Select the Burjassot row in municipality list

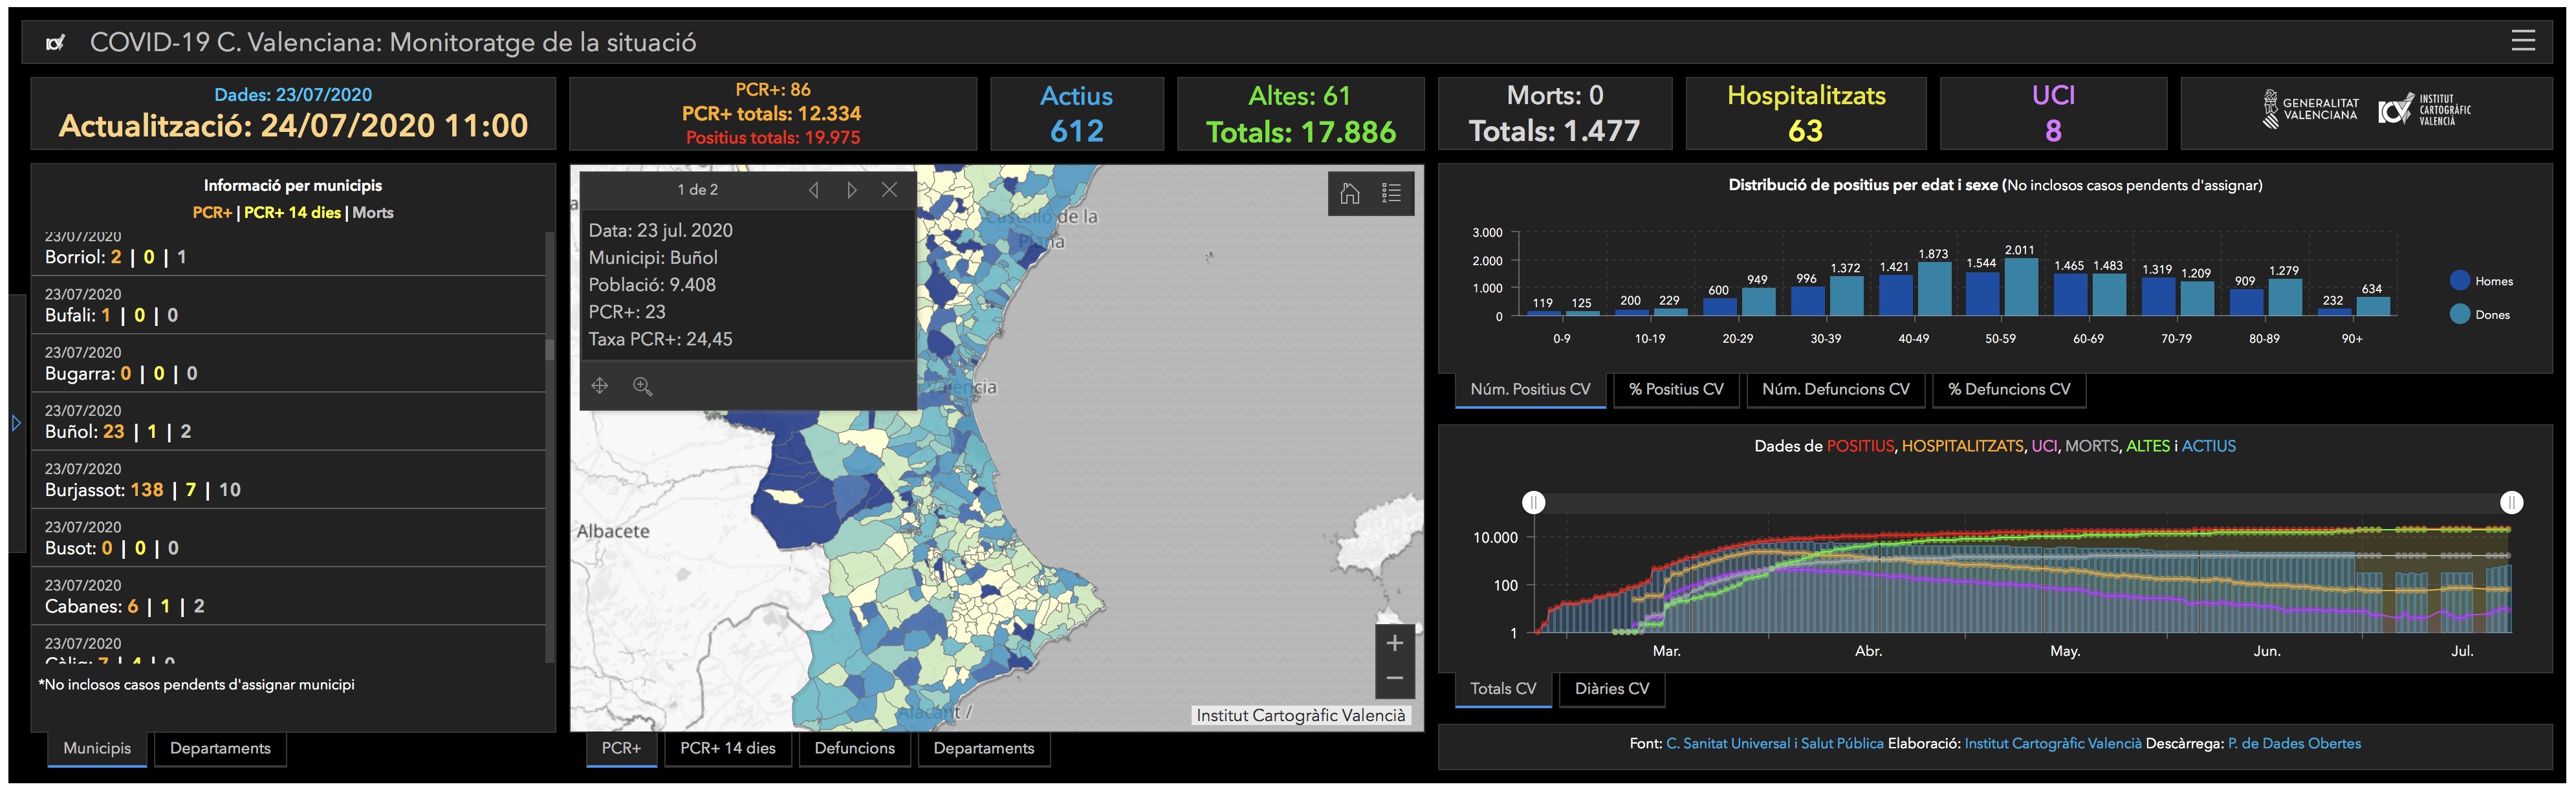(x=290, y=480)
